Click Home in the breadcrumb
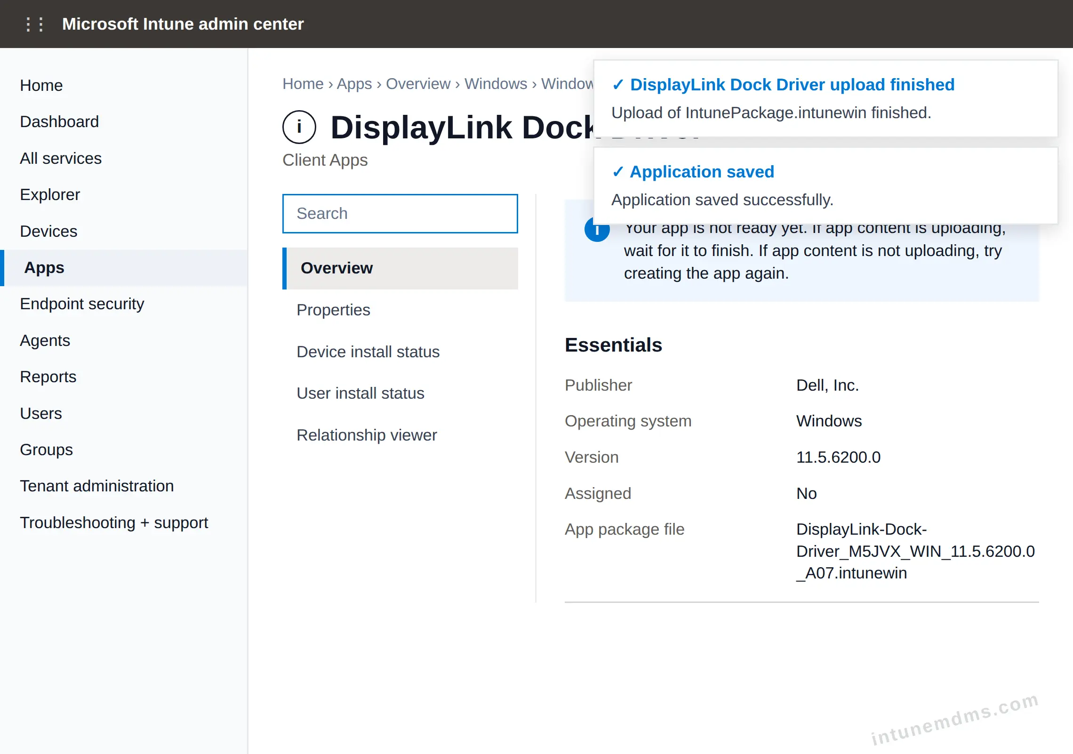The width and height of the screenshot is (1073, 754). (303, 84)
